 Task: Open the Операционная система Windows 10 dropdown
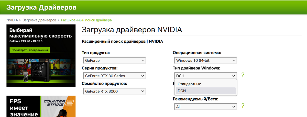206,60
